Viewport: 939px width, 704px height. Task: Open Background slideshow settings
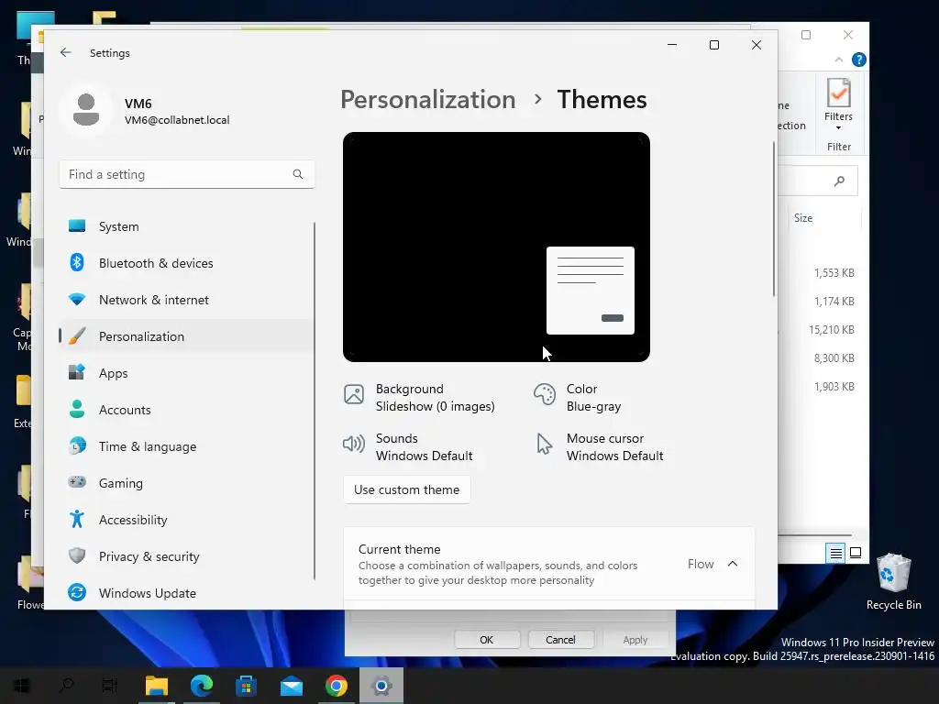point(419,398)
